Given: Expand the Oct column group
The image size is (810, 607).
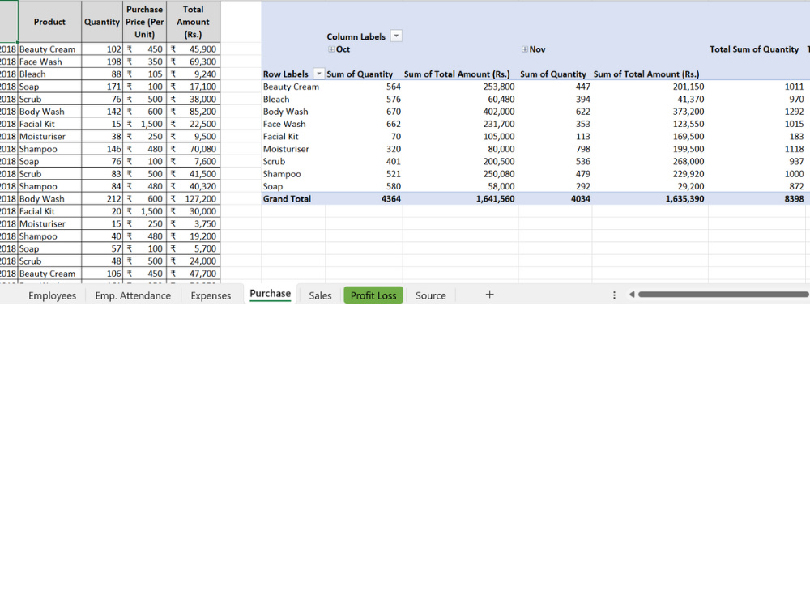Looking at the screenshot, I should (331, 49).
